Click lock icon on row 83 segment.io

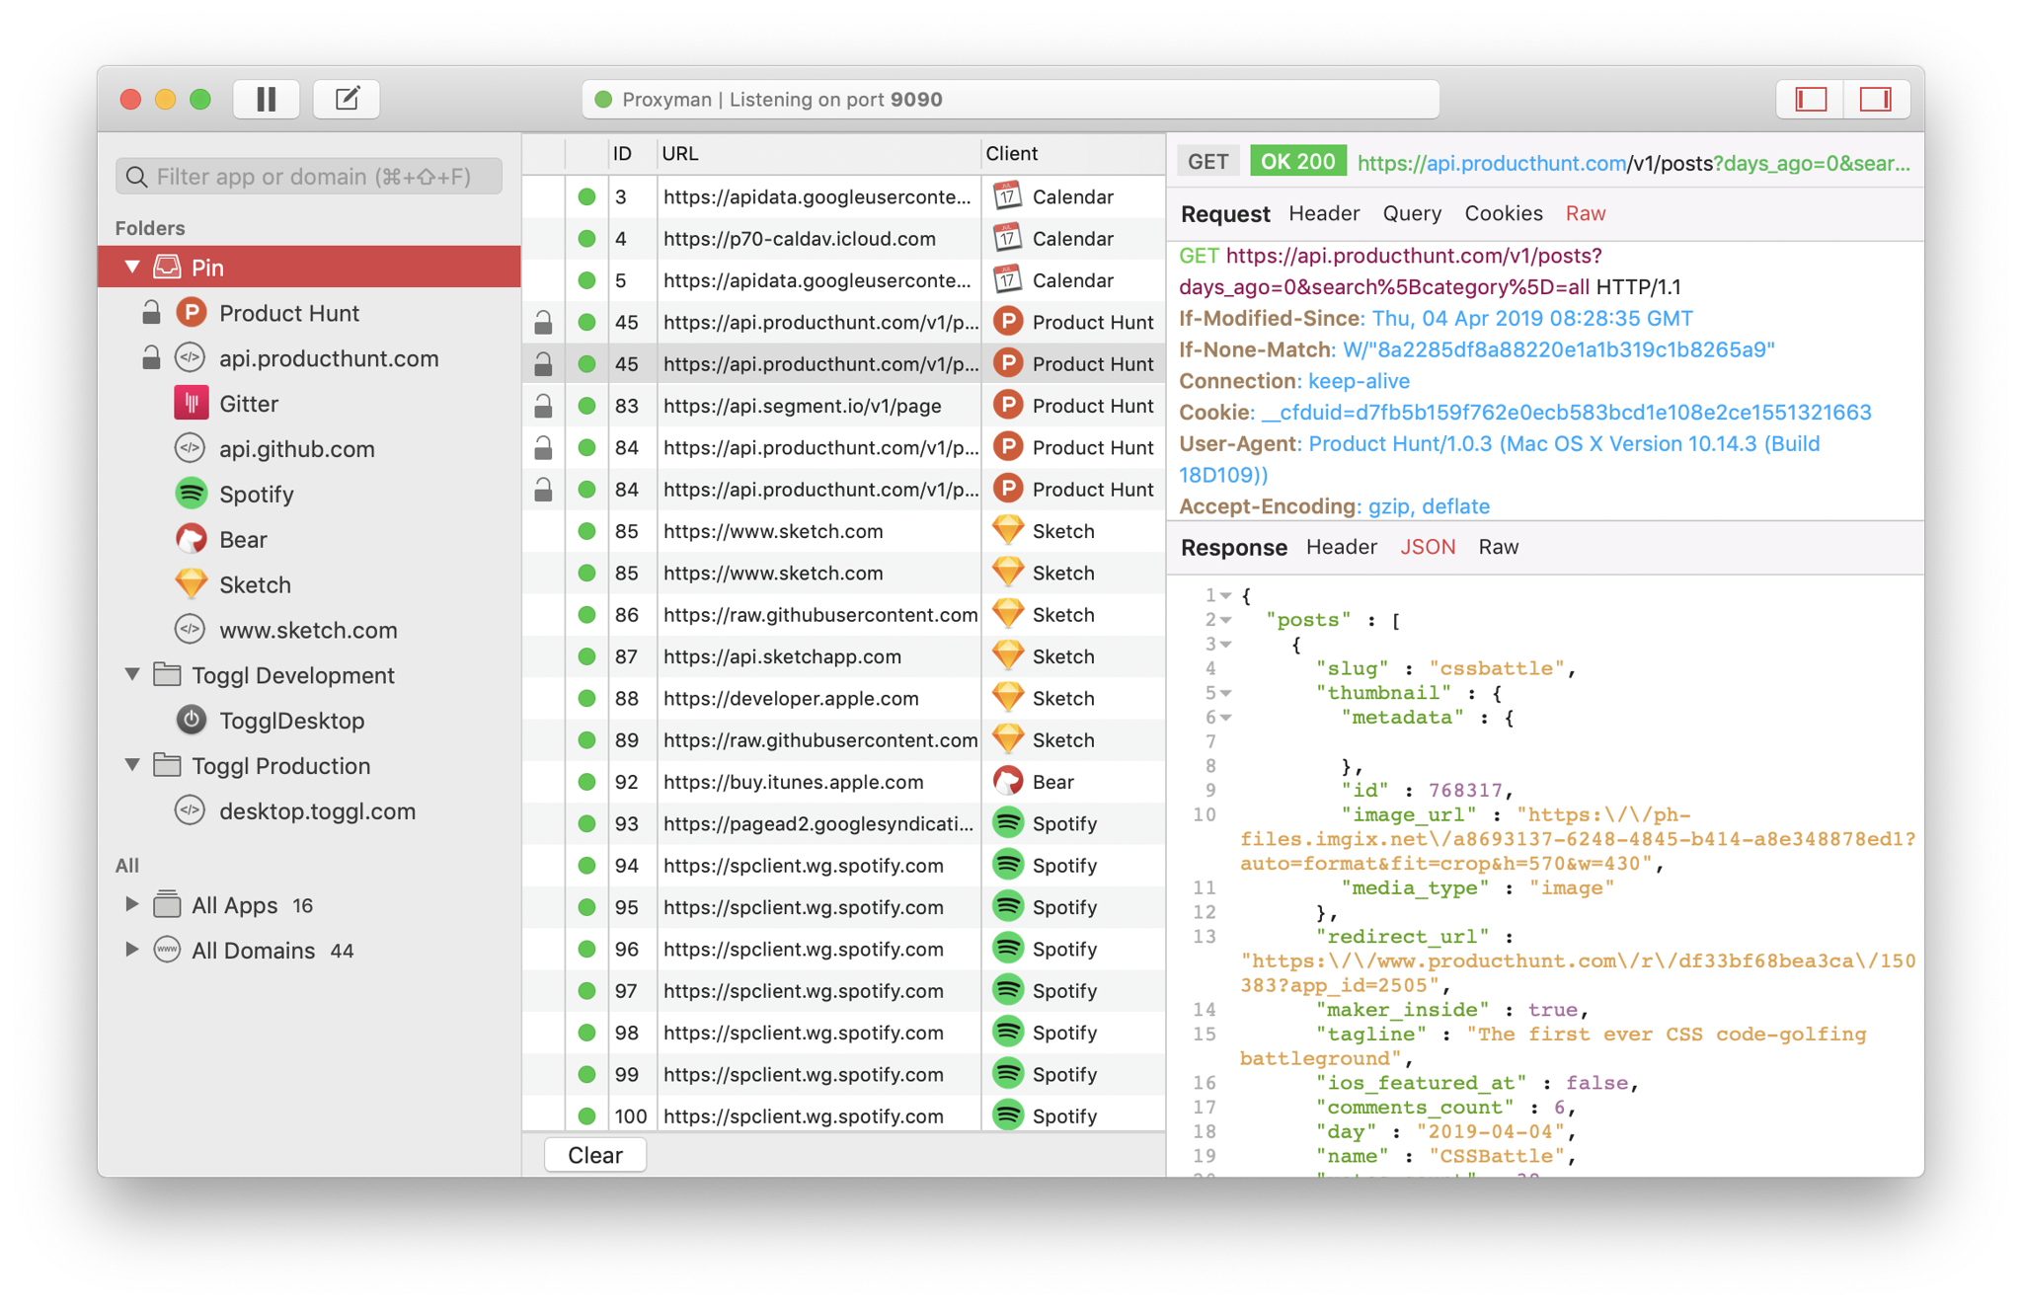click(x=543, y=406)
